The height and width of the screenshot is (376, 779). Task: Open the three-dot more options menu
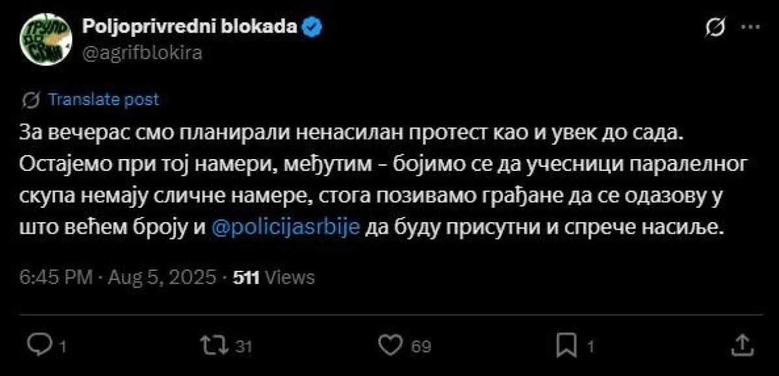point(750,28)
